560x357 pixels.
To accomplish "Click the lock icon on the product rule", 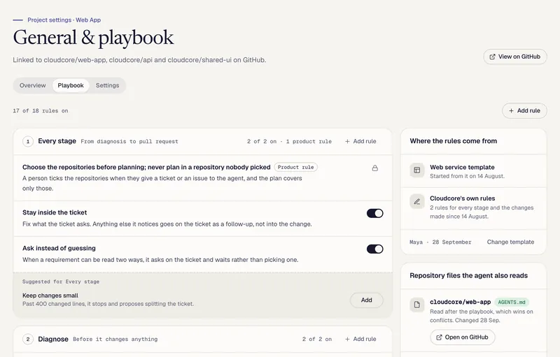I will [x=374, y=168].
